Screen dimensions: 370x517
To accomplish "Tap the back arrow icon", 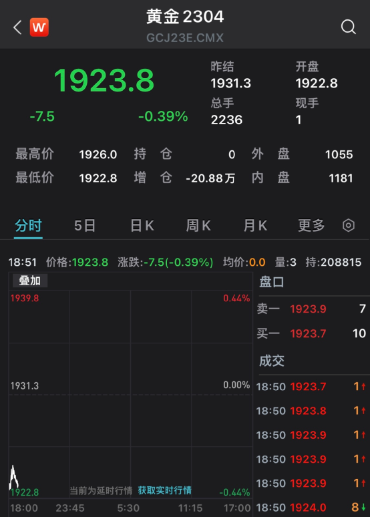I will click(17, 27).
